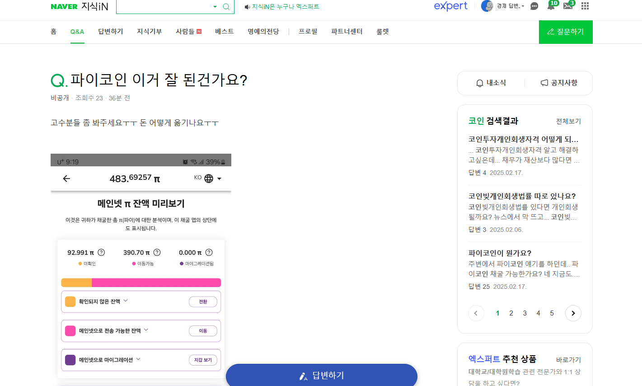Click 바로가기 in 엑스퍼트 추천 상품
642x386 pixels.
pos(568,360)
